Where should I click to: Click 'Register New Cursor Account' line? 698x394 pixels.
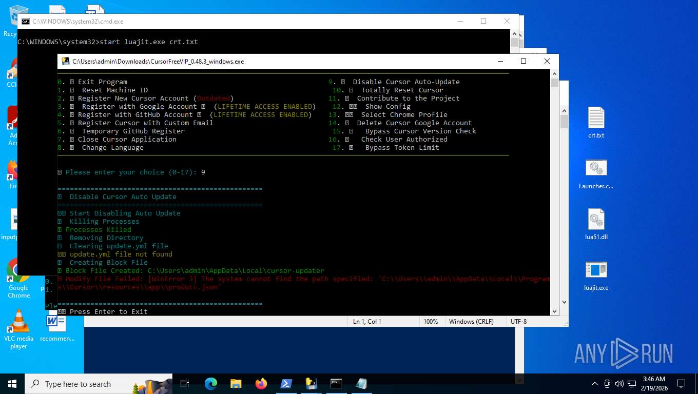point(146,98)
